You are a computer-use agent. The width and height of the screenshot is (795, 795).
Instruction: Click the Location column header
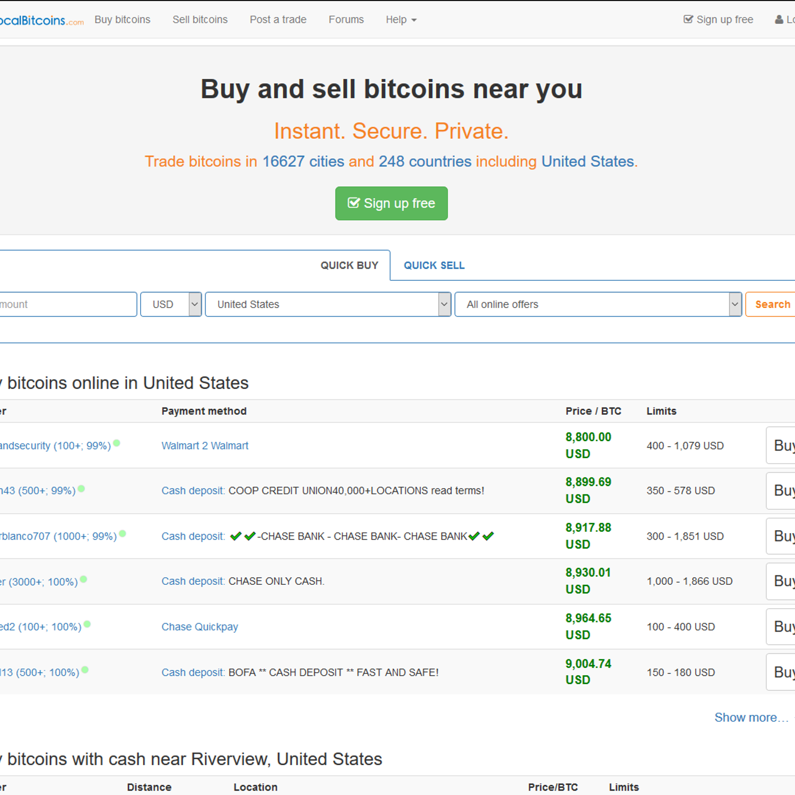(x=255, y=787)
